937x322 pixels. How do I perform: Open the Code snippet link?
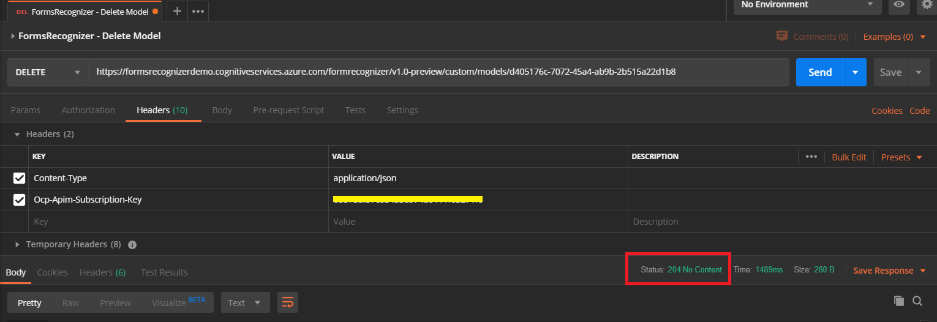(x=919, y=111)
